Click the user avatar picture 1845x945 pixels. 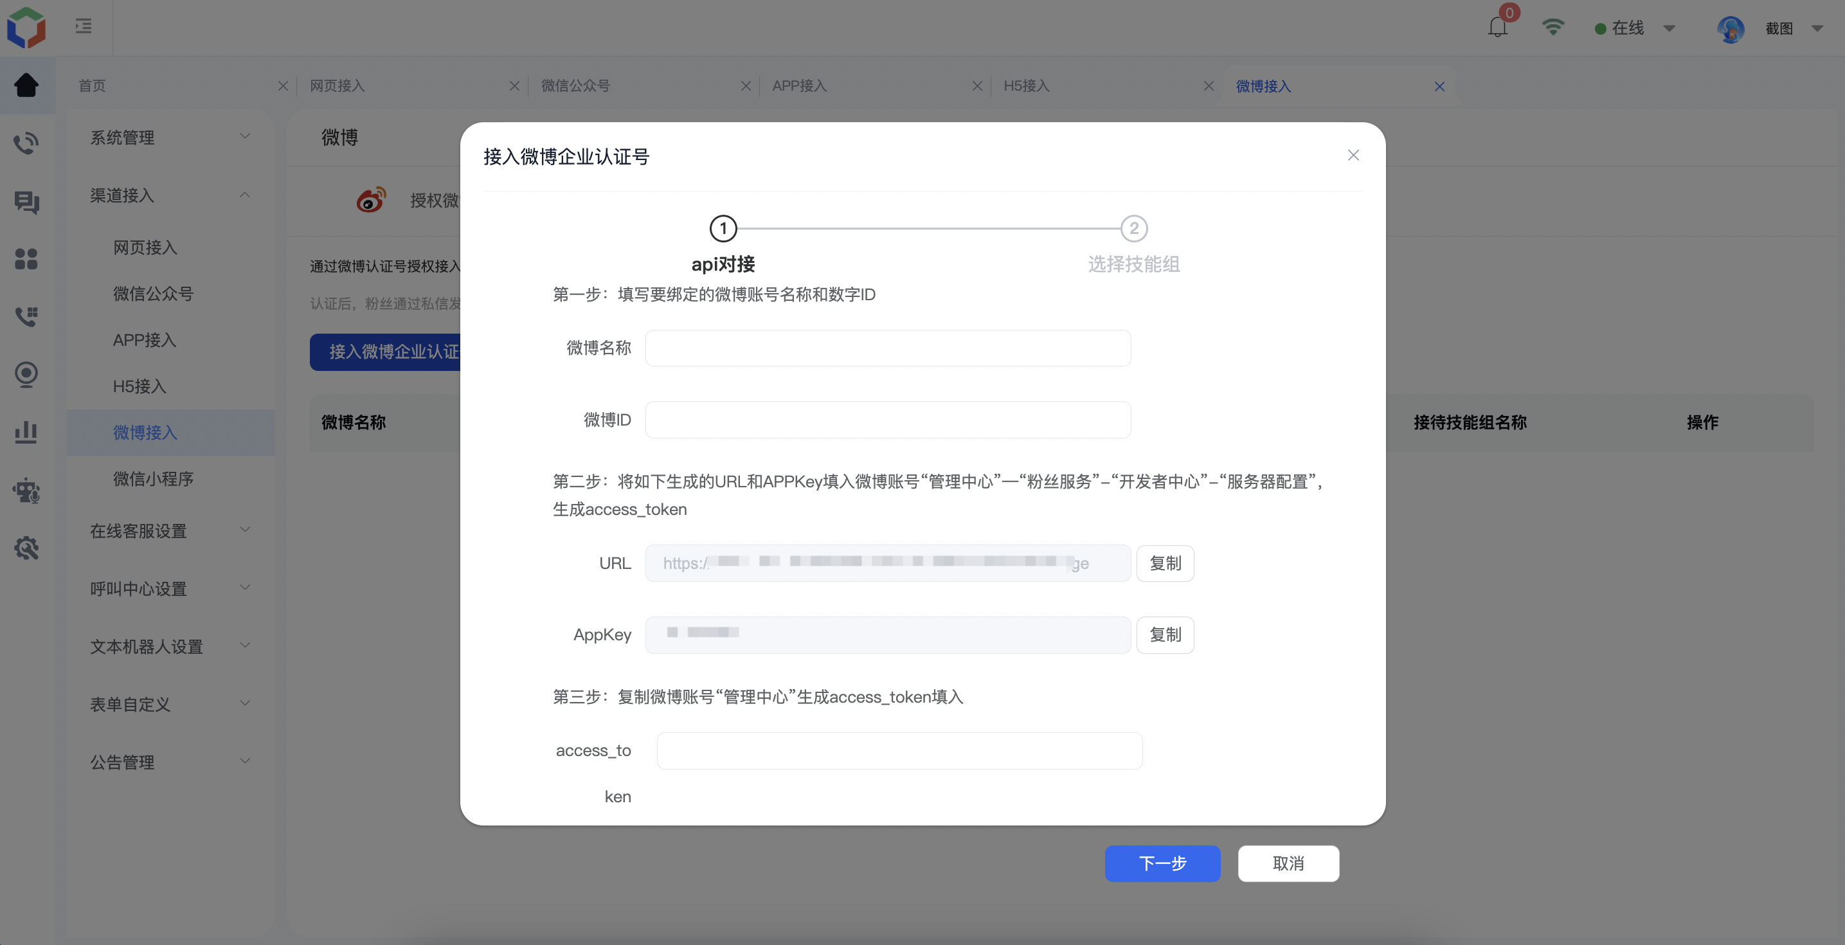pos(1731,29)
